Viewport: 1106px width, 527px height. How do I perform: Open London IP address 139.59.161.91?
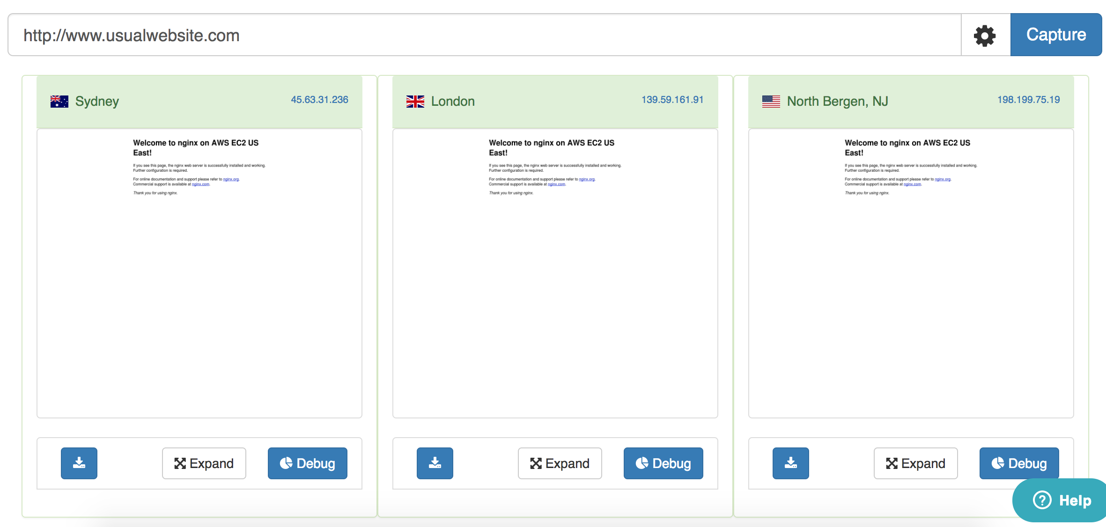[672, 100]
